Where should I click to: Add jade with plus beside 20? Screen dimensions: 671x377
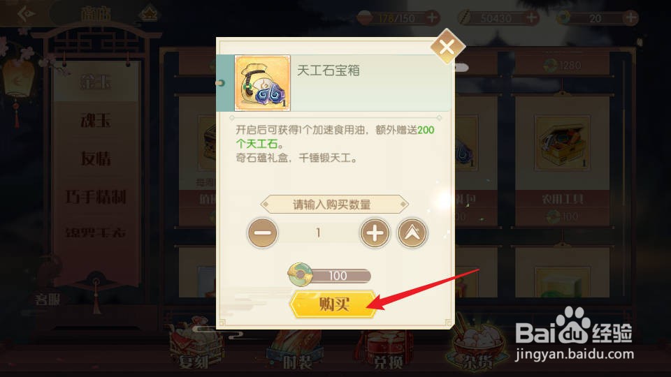tap(630, 17)
